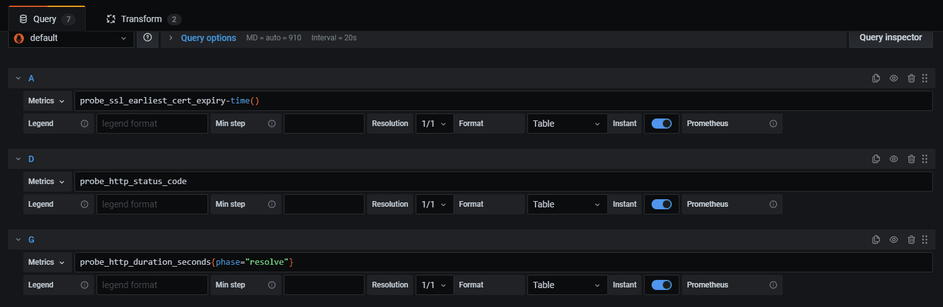The image size is (943, 307).
Task: Collapse query D with its chevron
Action: (x=18, y=159)
